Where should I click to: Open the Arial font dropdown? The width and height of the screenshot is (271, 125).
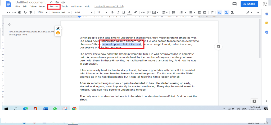click(83, 12)
